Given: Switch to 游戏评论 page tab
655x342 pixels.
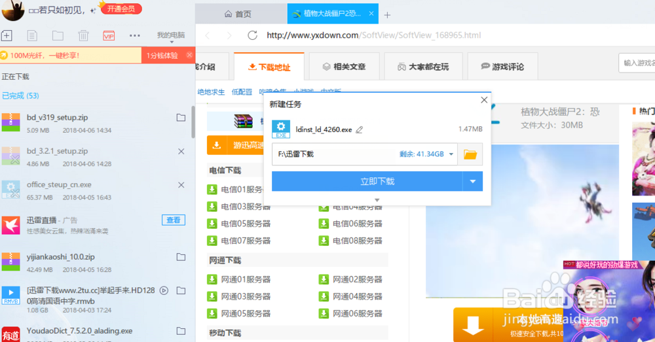Looking at the screenshot, I should [x=502, y=67].
